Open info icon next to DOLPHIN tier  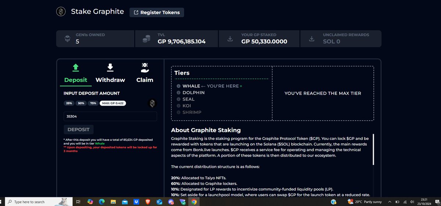click(x=179, y=93)
